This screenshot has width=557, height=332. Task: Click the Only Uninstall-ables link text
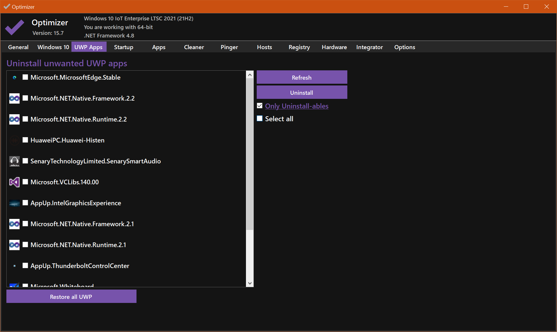[x=297, y=106]
